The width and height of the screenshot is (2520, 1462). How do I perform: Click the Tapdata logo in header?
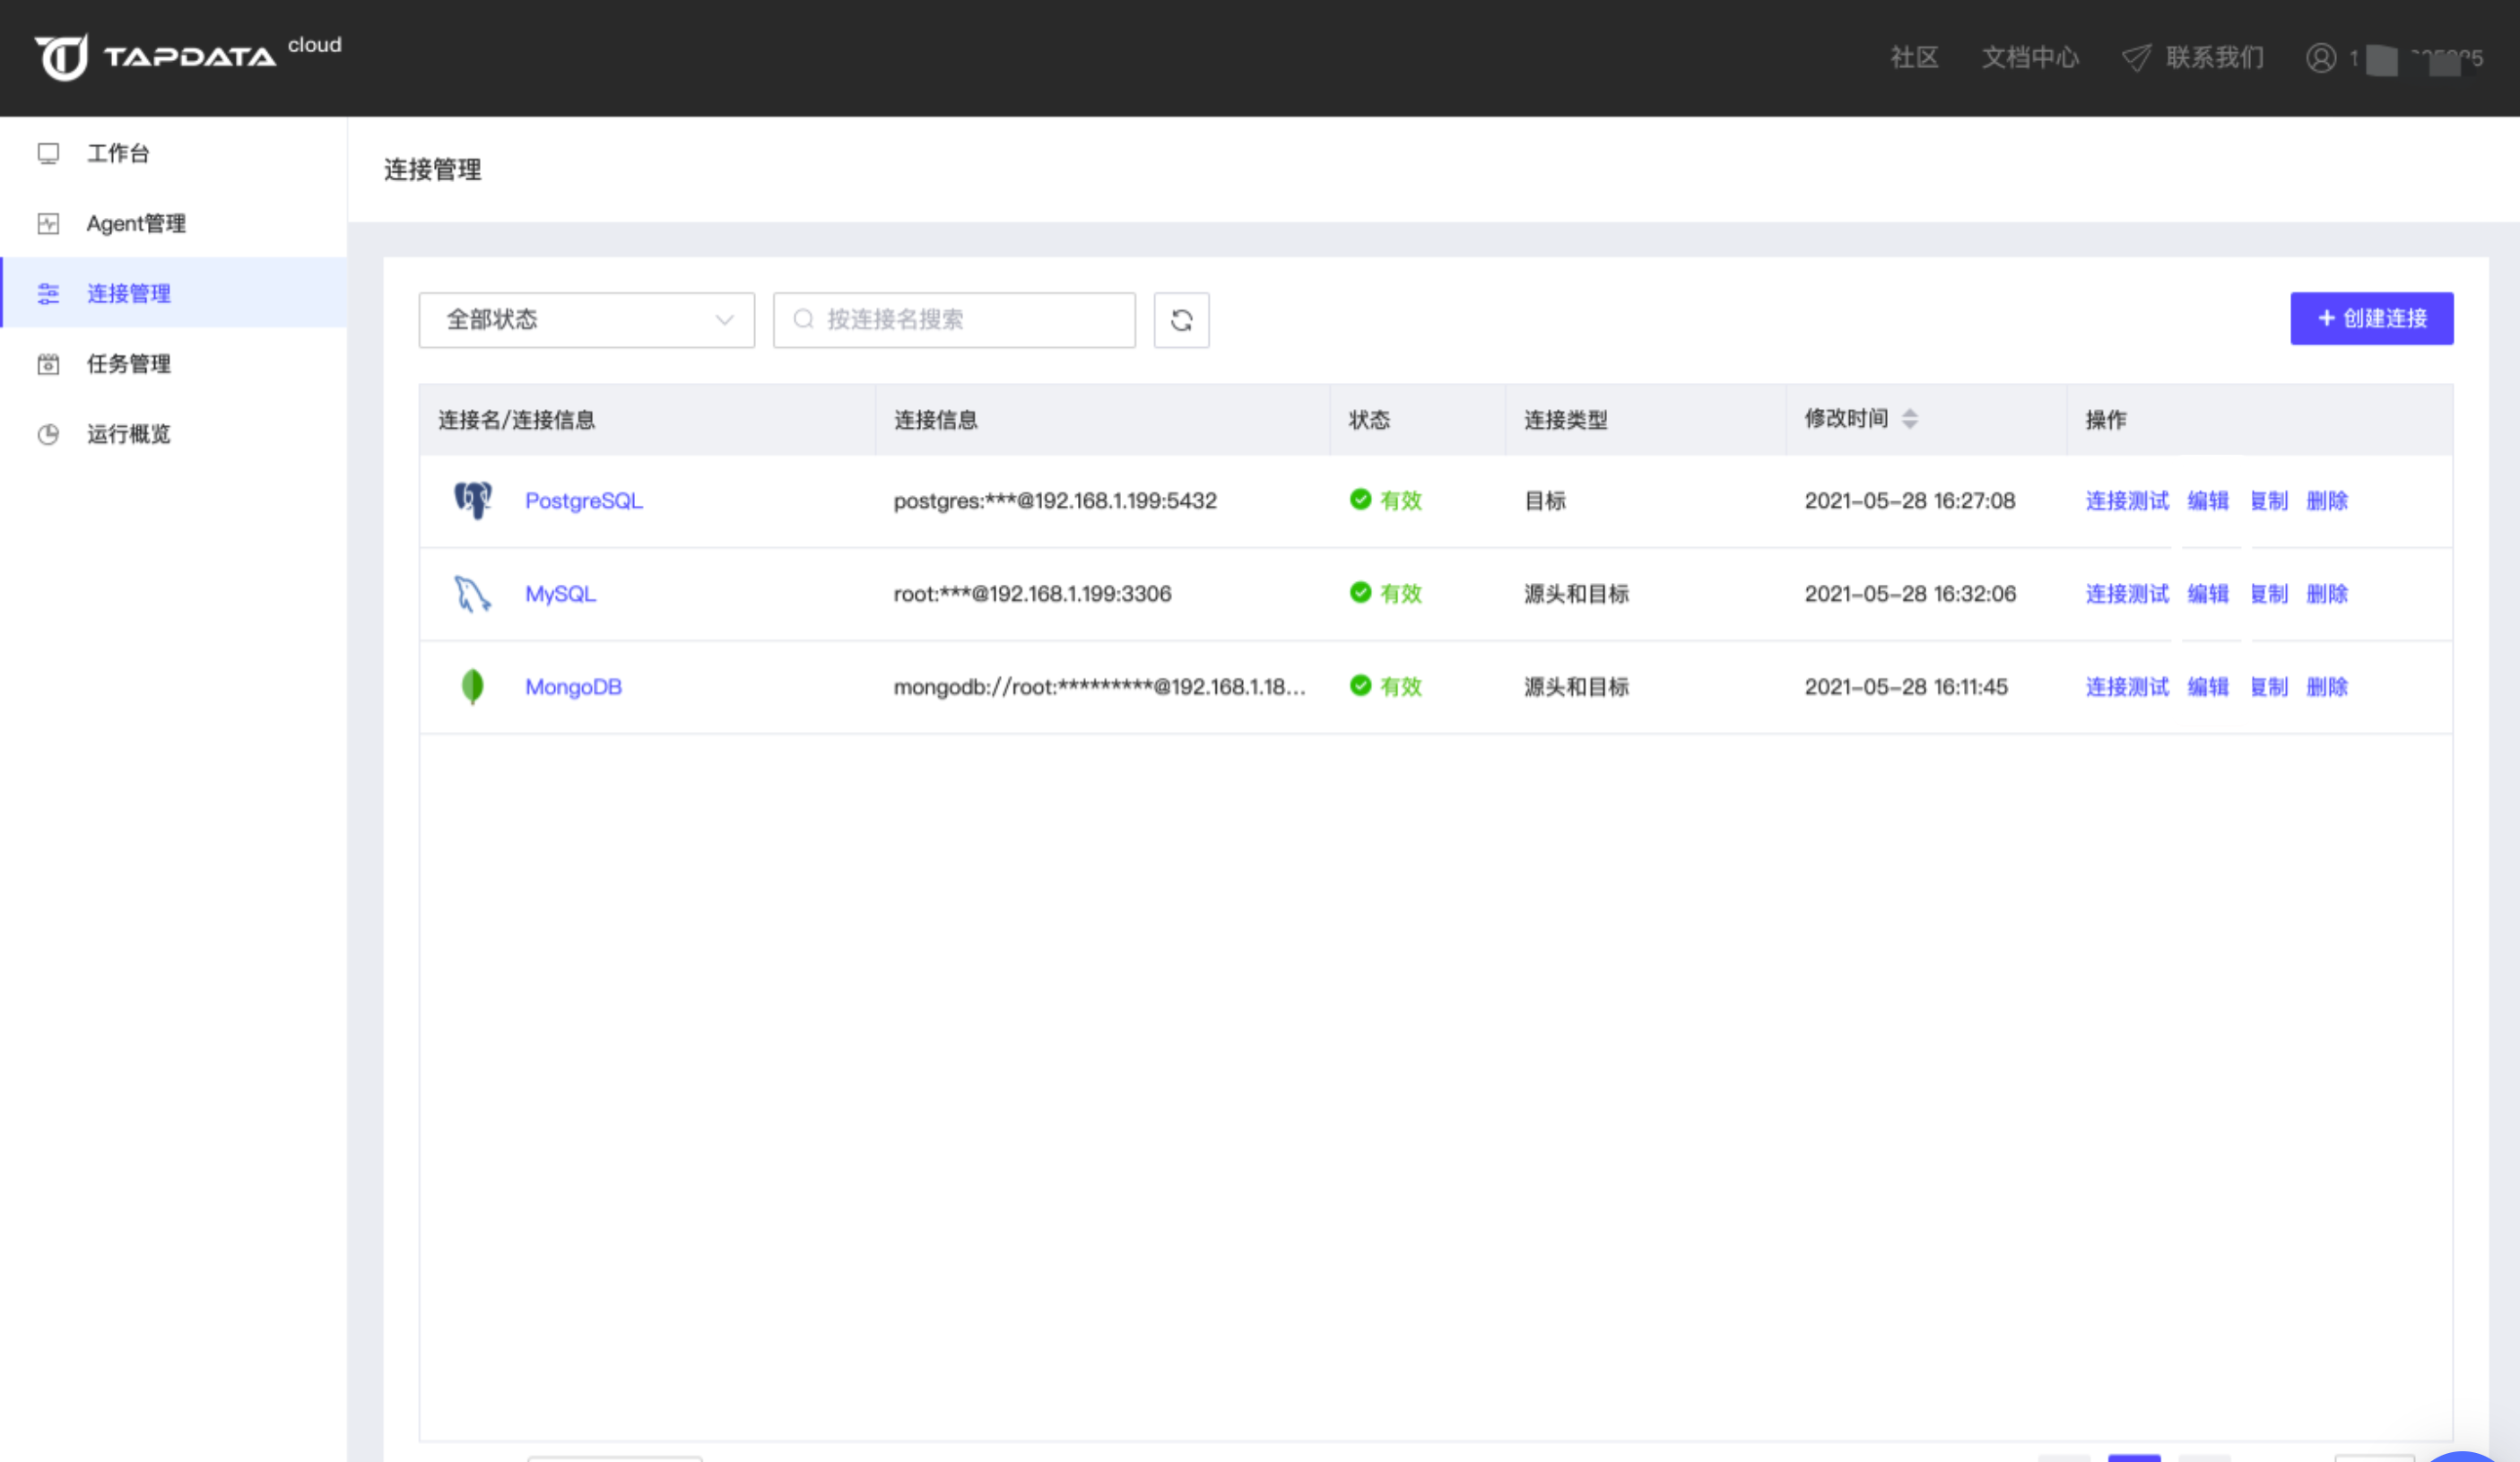[156, 57]
